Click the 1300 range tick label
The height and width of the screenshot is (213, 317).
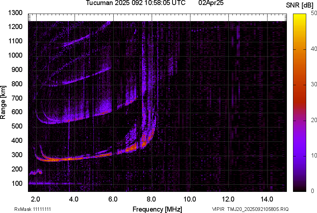click(15, 13)
